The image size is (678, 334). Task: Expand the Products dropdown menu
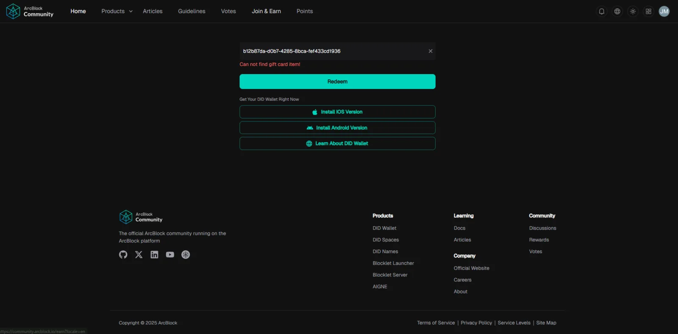117,11
